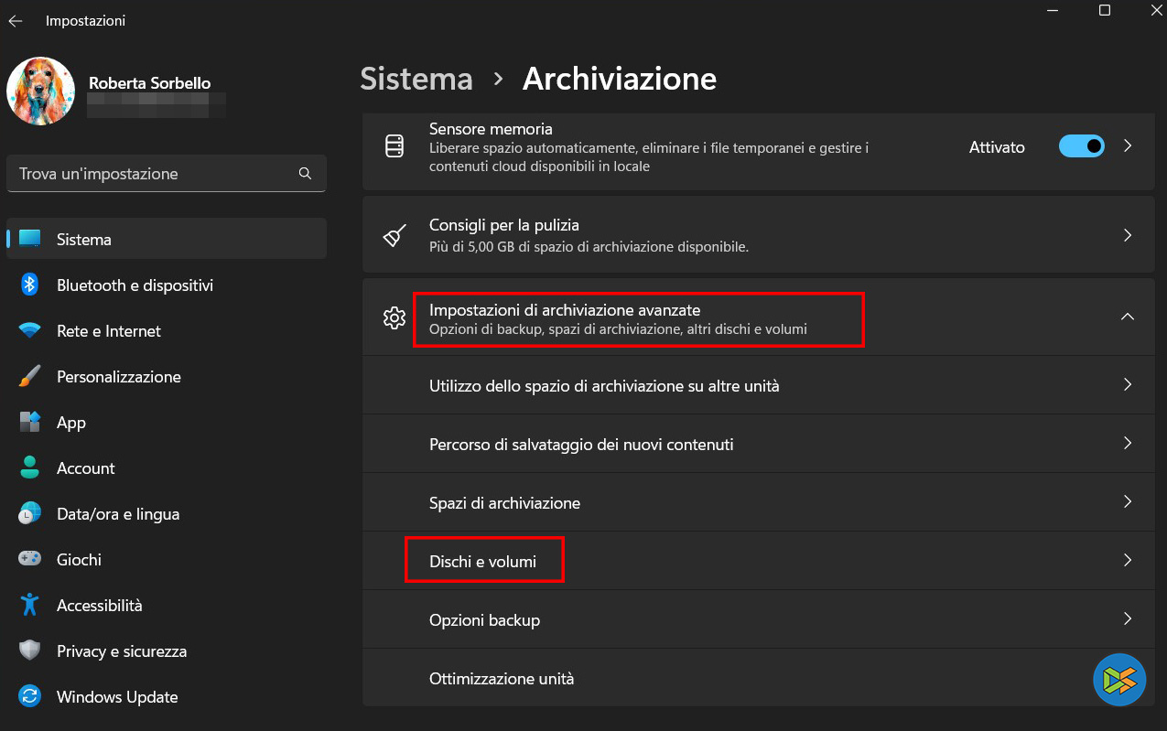Open Opzioni backup settings
This screenshot has width=1167, height=731.
click(484, 619)
